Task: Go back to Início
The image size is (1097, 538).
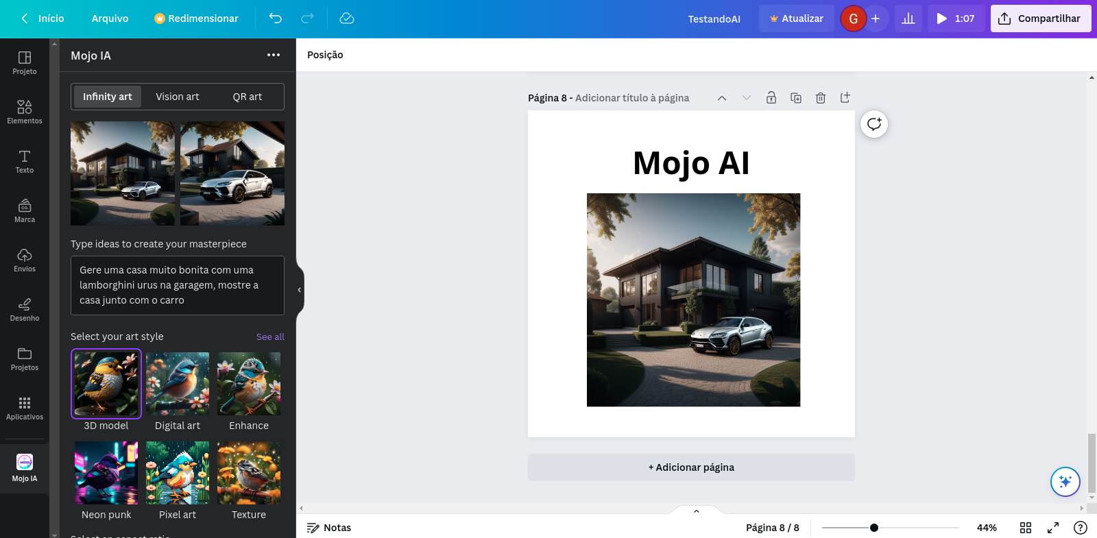Action: tap(43, 19)
